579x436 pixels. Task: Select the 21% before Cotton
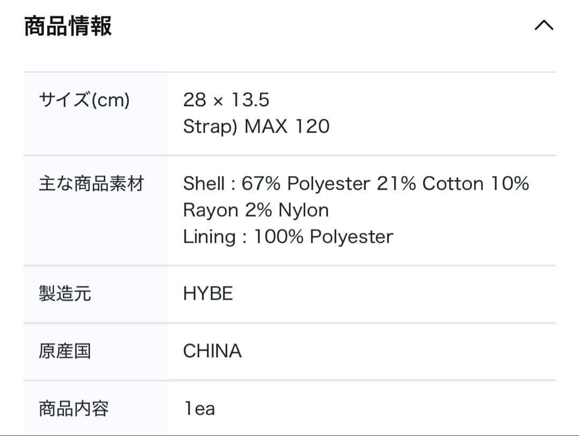(x=396, y=184)
